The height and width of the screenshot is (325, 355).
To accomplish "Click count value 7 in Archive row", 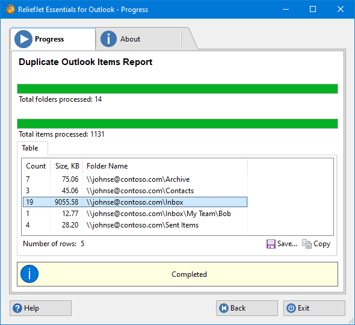I will pyautogui.click(x=28, y=179).
